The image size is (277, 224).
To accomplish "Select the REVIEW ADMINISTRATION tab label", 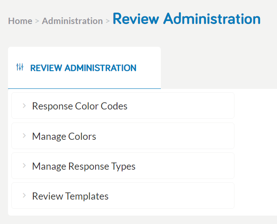I will pos(83,68).
